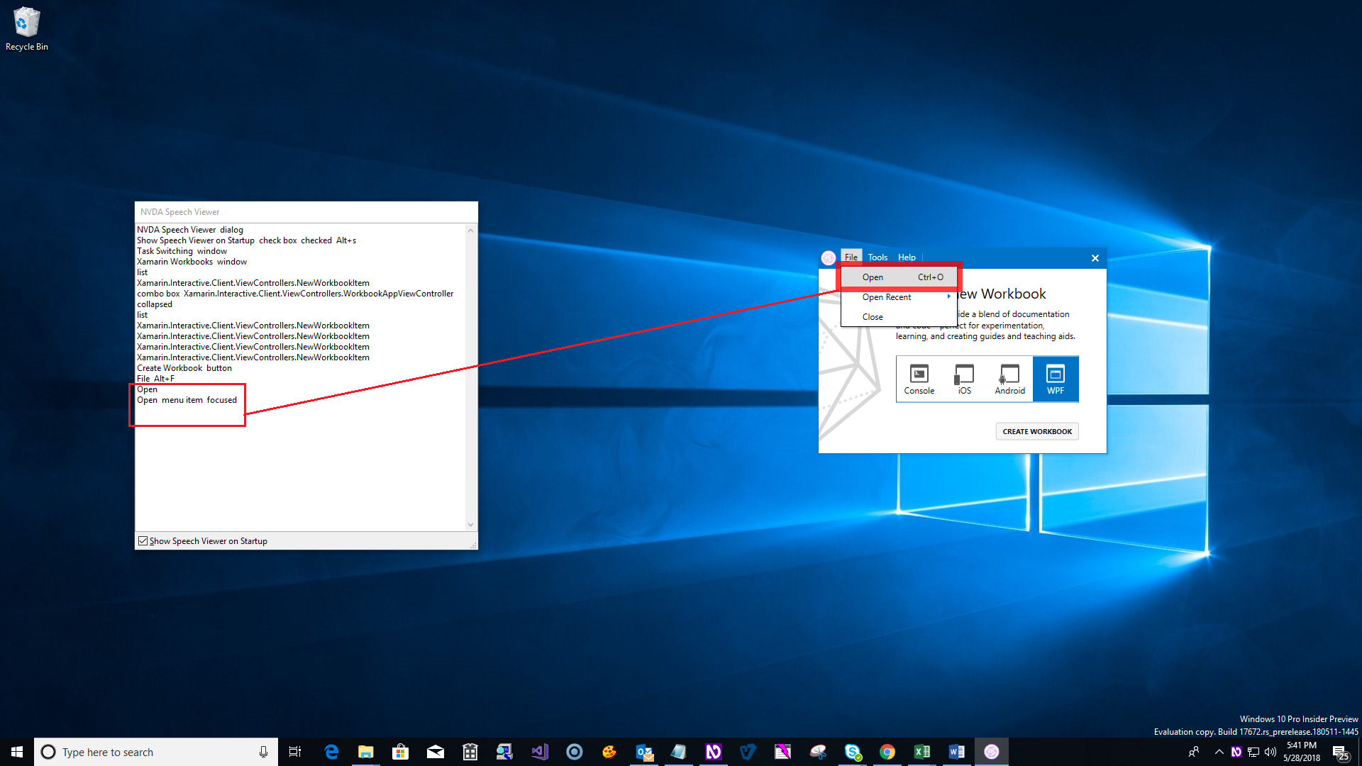Open the volume control from the system tray
The height and width of the screenshot is (766, 1362).
1270,752
